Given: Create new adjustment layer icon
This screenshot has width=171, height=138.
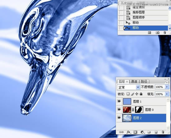Looking at the screenshot, I should [142, 132].
